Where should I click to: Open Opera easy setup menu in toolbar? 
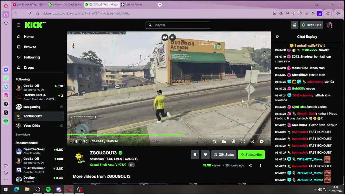(313, 13)
